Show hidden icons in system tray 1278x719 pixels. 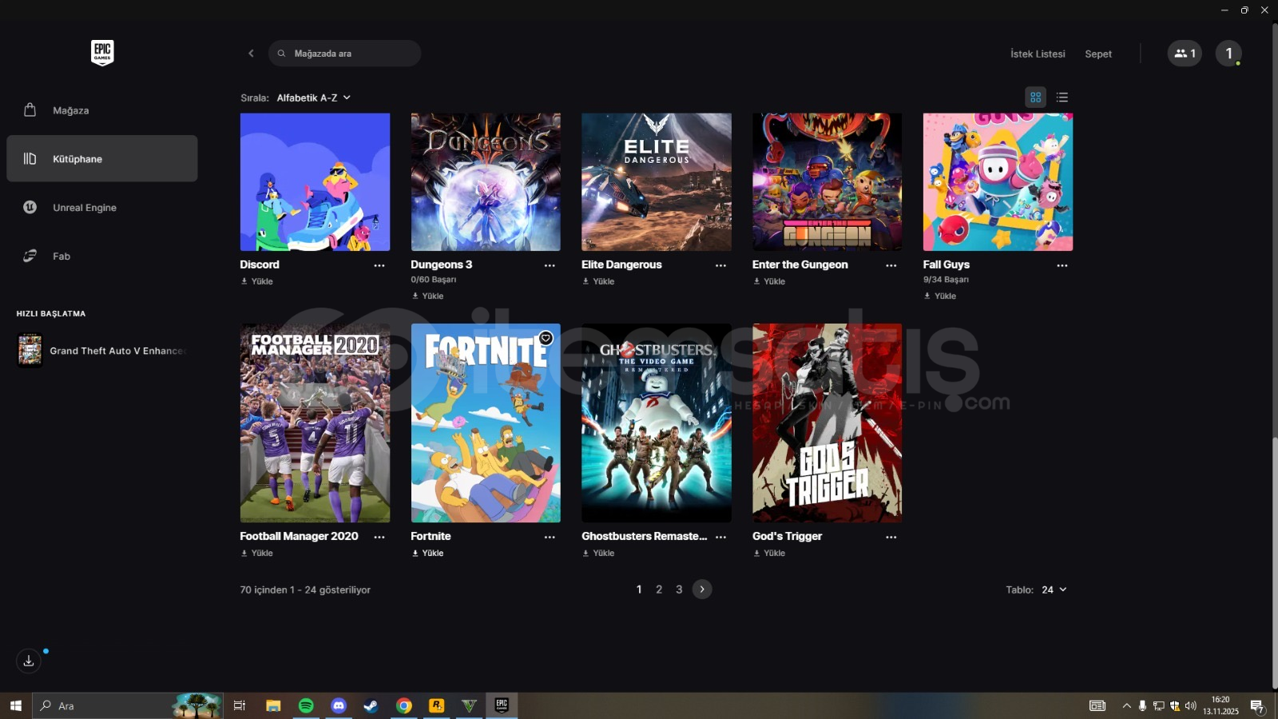[1126, 706]
